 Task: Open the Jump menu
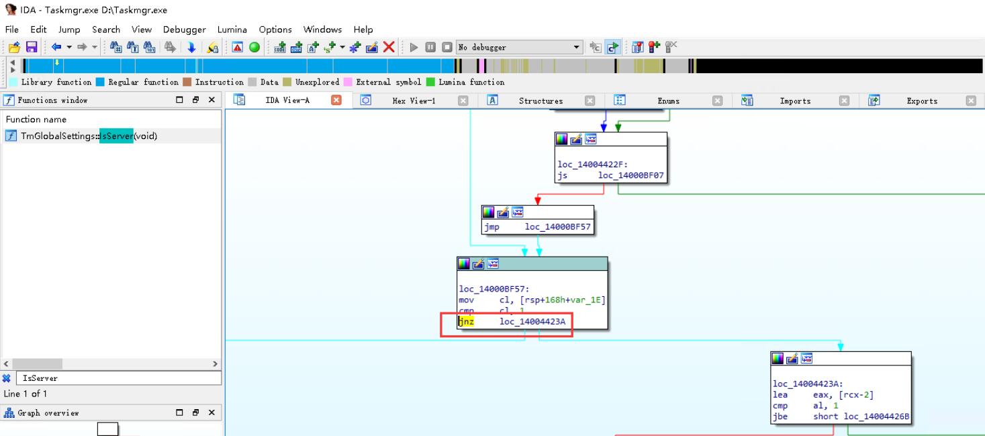[69, 30]
